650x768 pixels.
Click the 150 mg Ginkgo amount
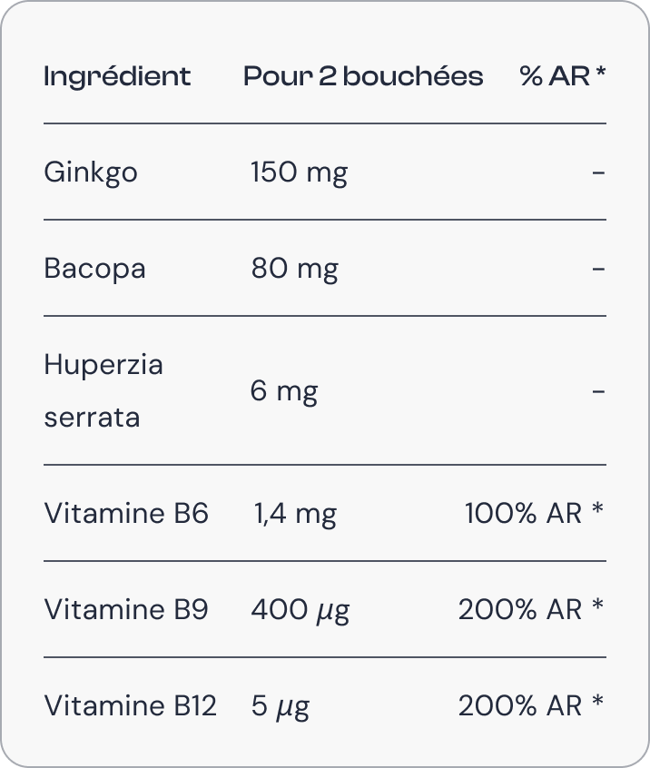(299, 172)
